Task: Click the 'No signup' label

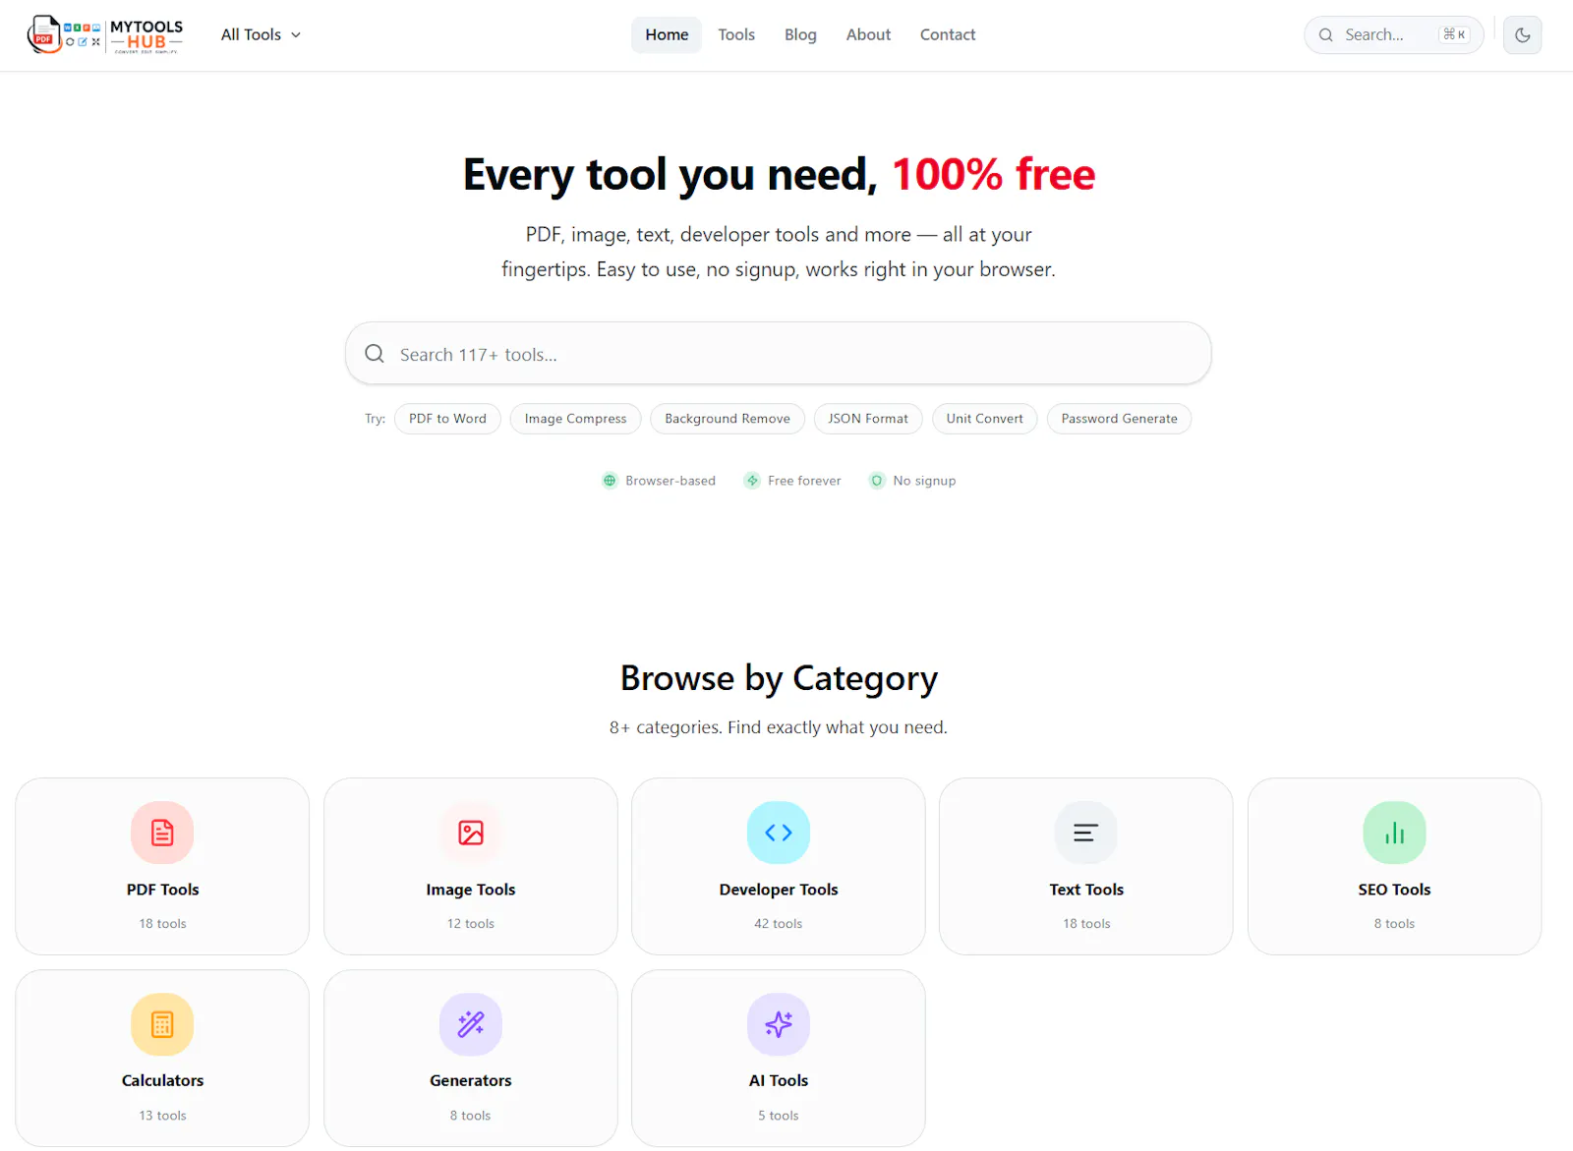Action: click(x=924, y=481)
